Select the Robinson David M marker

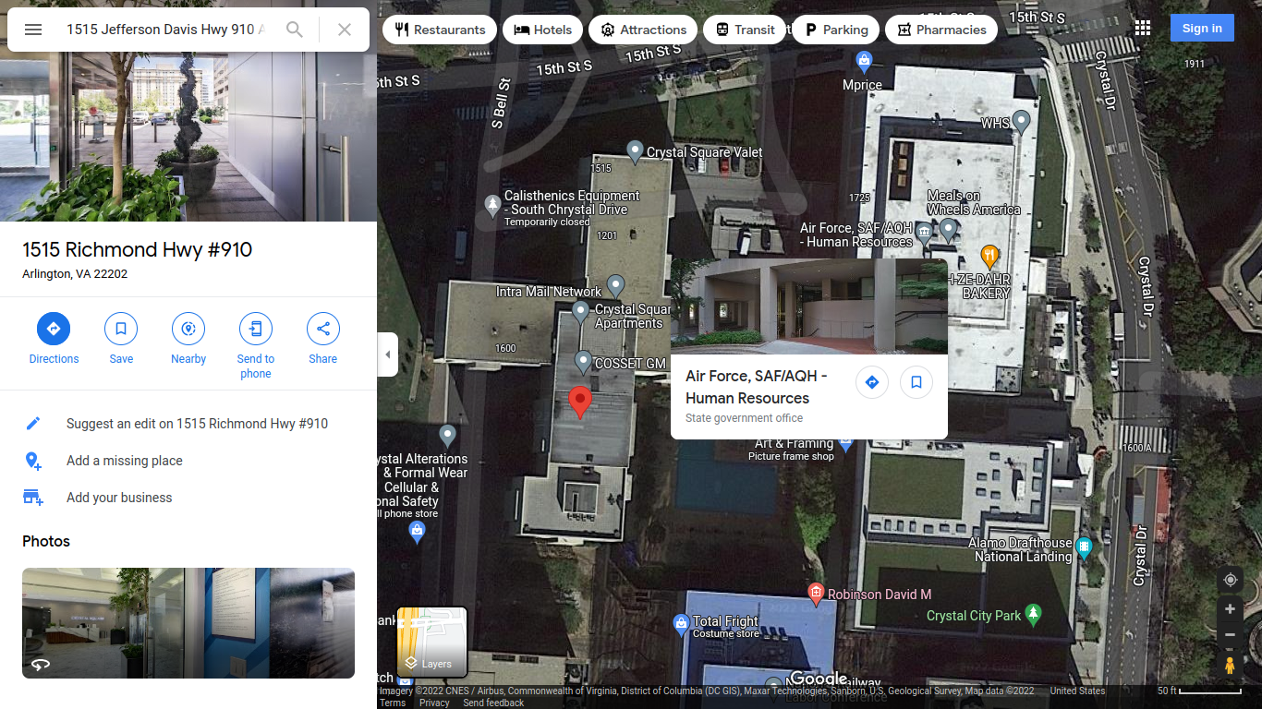[816, 594]
